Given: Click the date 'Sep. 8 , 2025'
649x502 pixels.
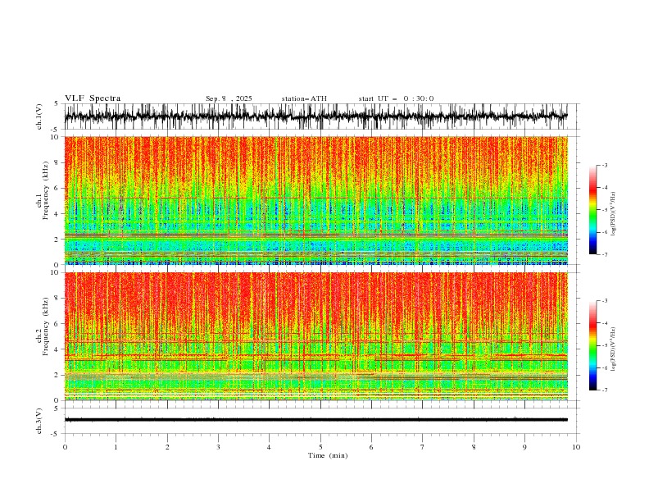Looking at the screenshot, I should click(229, 98).
